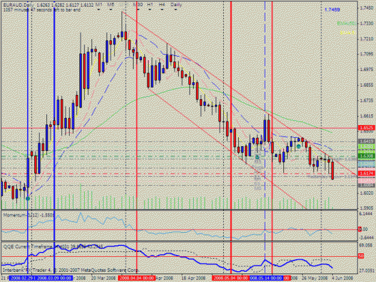Click the arrow under H1

150,10
